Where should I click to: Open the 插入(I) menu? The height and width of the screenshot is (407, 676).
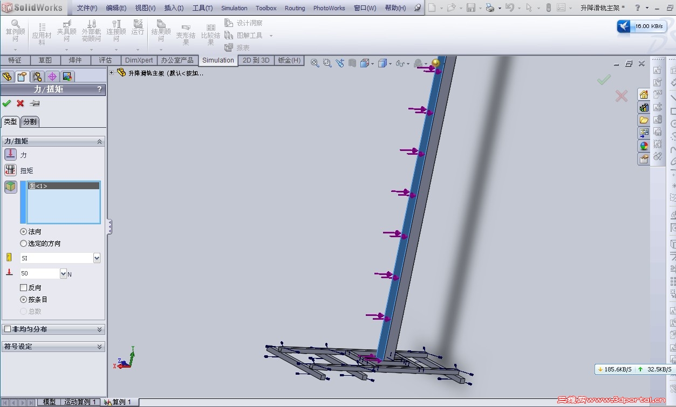pyautogui.click(x=174, y=8)
